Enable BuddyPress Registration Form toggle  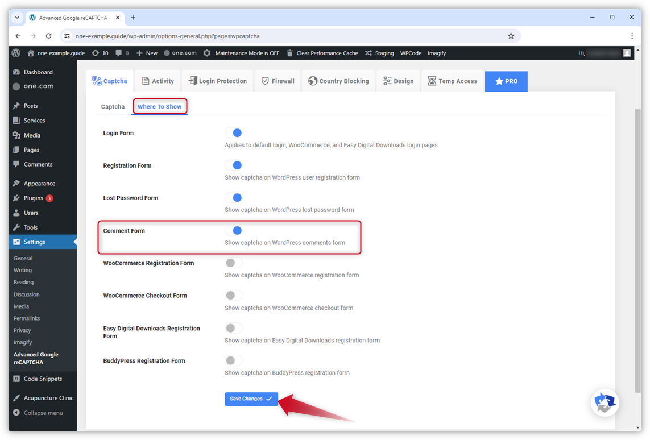pos(234,360)
